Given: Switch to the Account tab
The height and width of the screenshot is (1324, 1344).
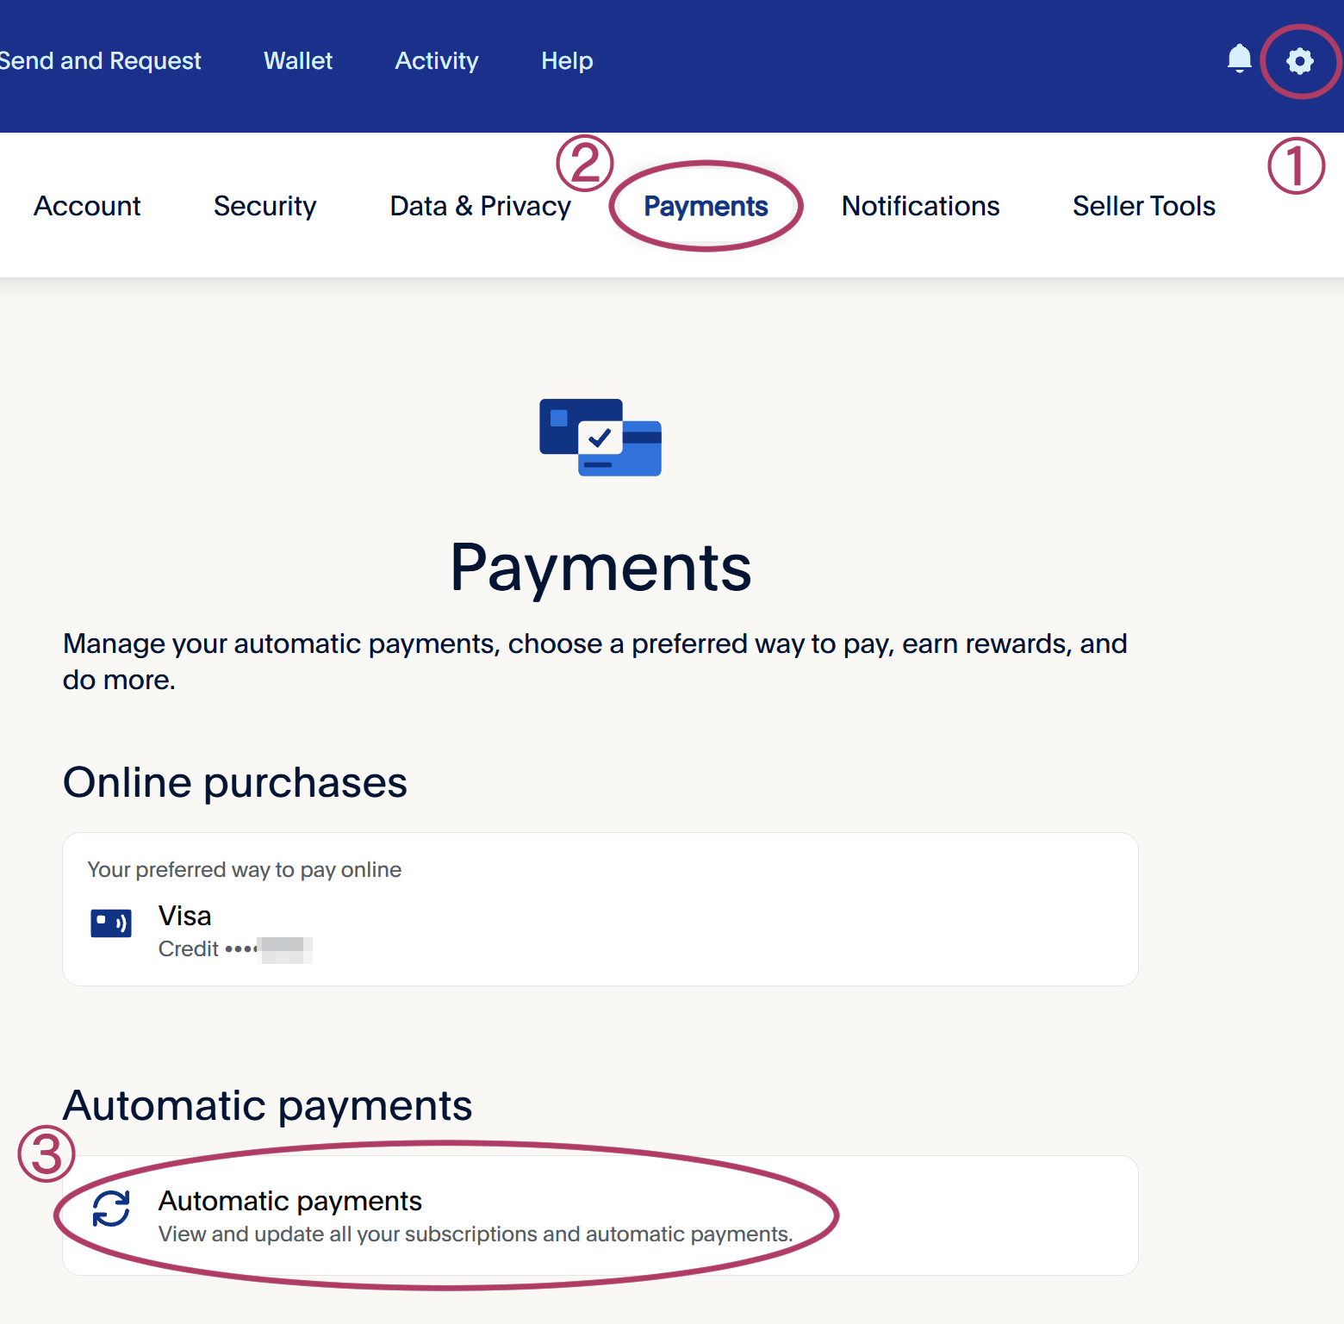Looking at the screenshot, I should [87, 205].
